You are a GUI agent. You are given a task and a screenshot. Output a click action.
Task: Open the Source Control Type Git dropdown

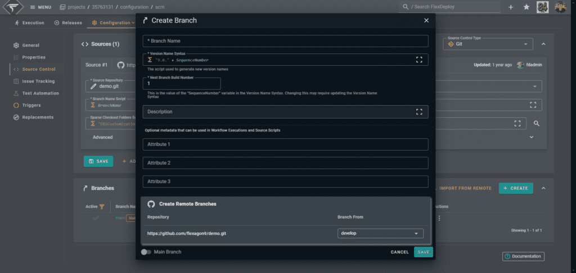488,44
